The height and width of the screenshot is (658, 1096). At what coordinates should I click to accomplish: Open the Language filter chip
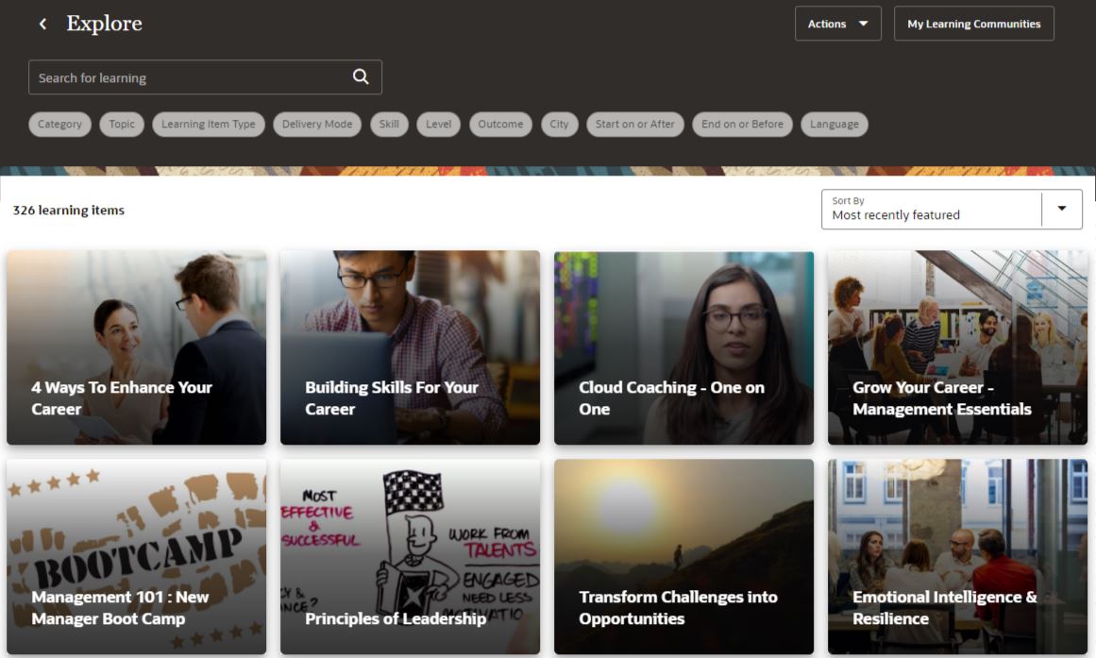835,125
